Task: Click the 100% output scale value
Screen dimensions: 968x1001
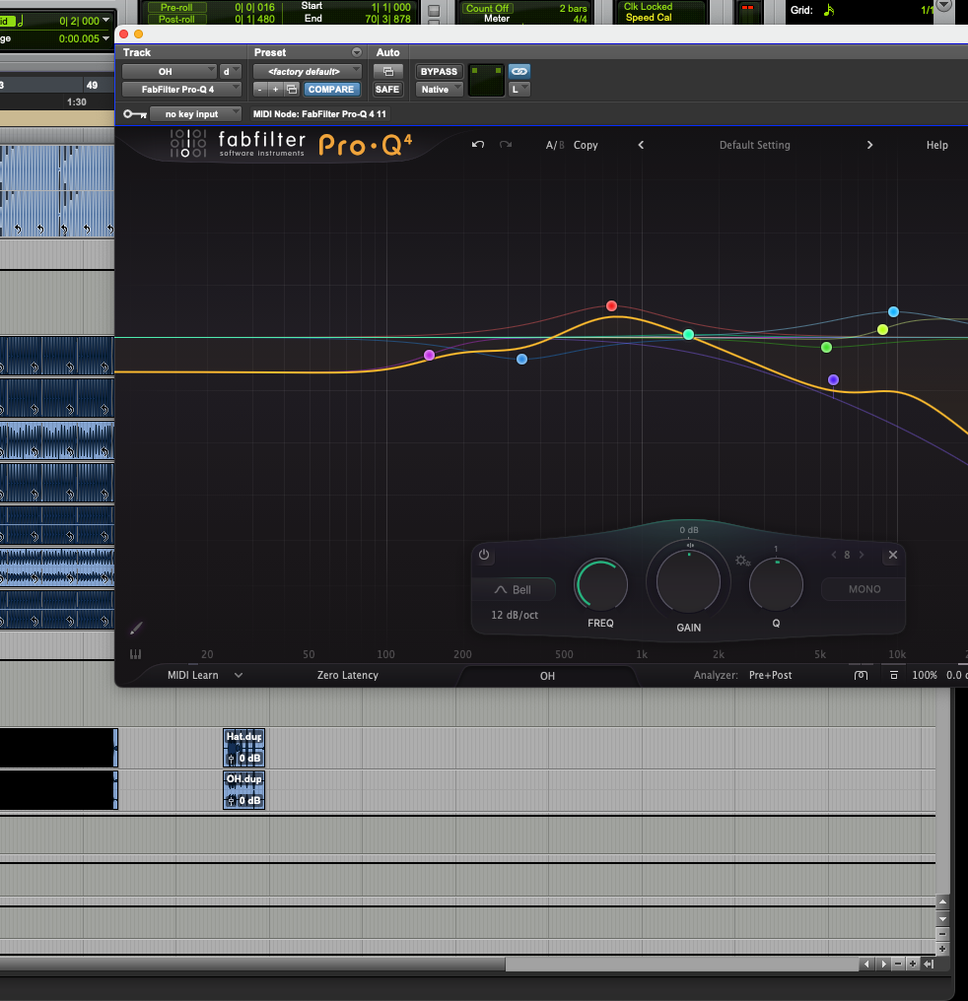Action: 924,675
